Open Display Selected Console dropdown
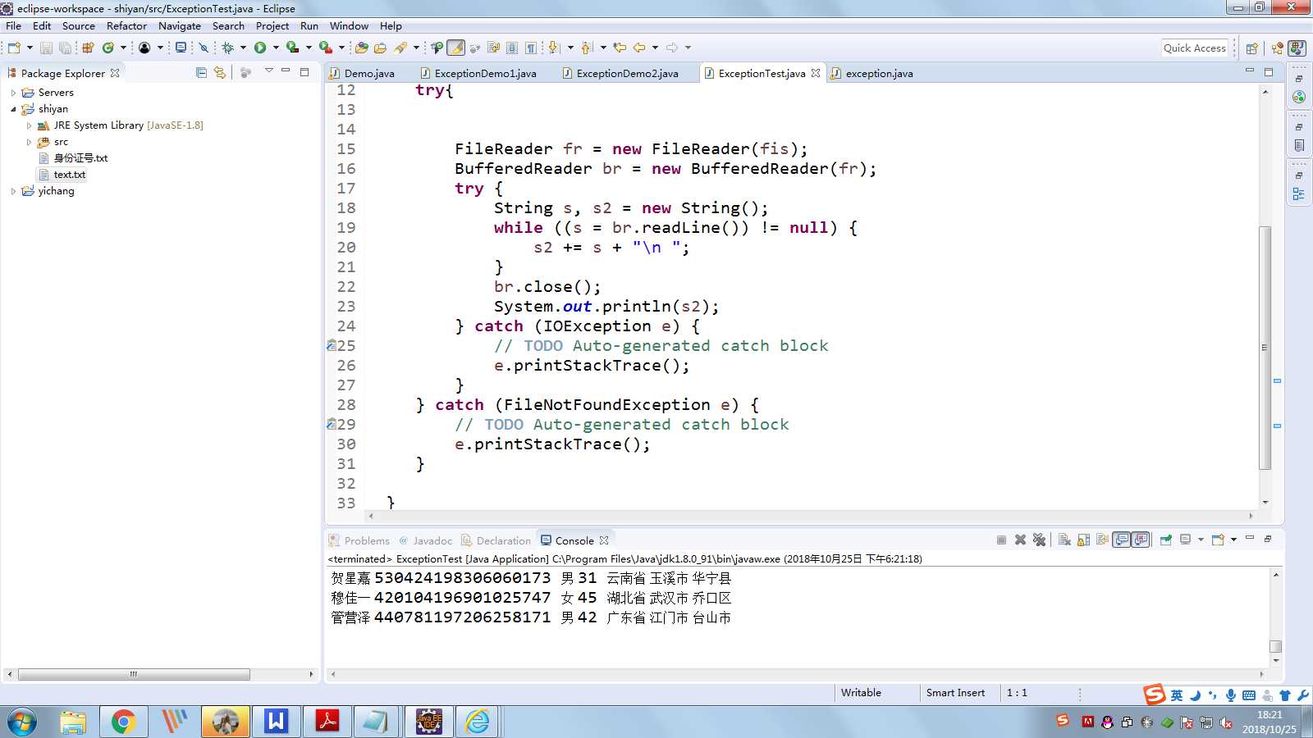This screenshot has width=1313, height=738. point(1201,540)
